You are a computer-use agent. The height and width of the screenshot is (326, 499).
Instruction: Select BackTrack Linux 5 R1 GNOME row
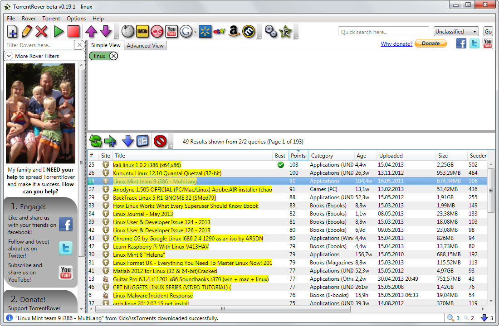coord(287,197)
